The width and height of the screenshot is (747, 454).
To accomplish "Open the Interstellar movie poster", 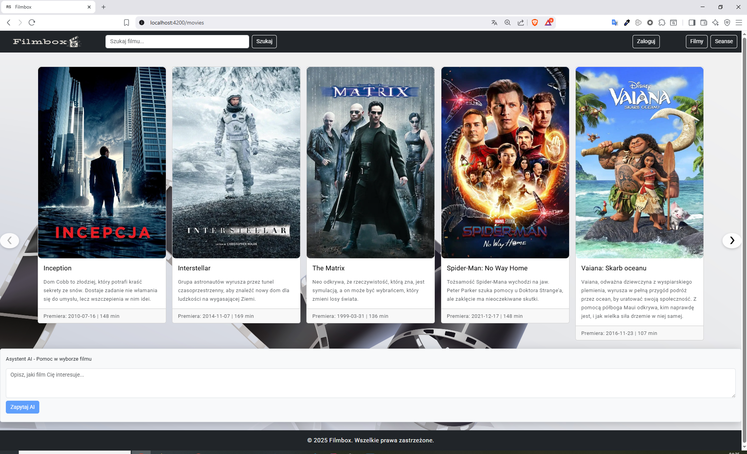I will tap(236, 163).
